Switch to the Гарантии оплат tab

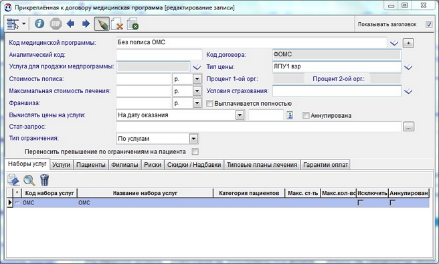pos(326,165)
